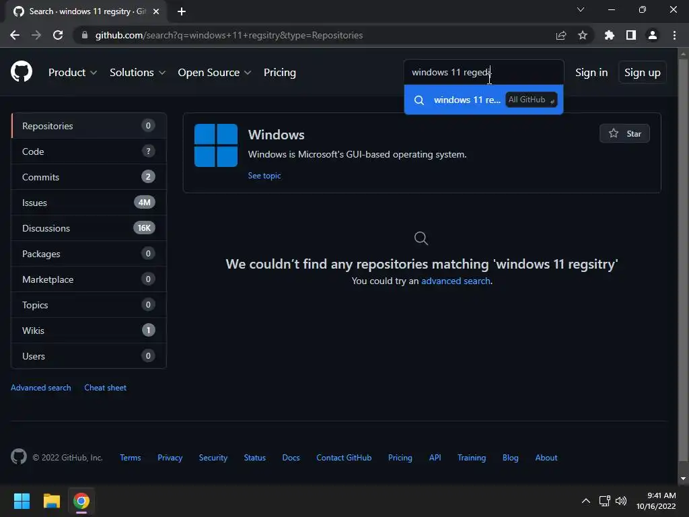
Task: Go back using the browser back arrow
Action: tap(15, 35)
